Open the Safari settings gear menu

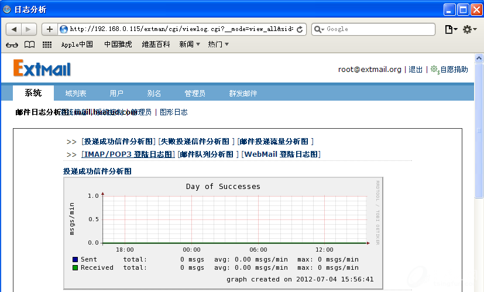[469, 29]
